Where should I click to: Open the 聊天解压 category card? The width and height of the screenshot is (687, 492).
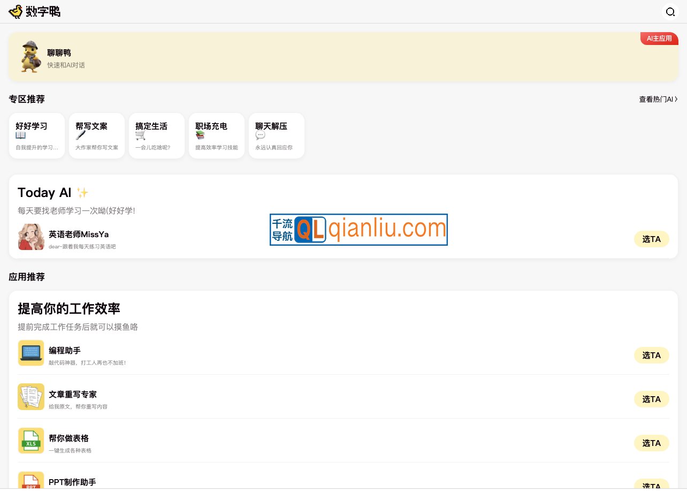pos(277,135)
